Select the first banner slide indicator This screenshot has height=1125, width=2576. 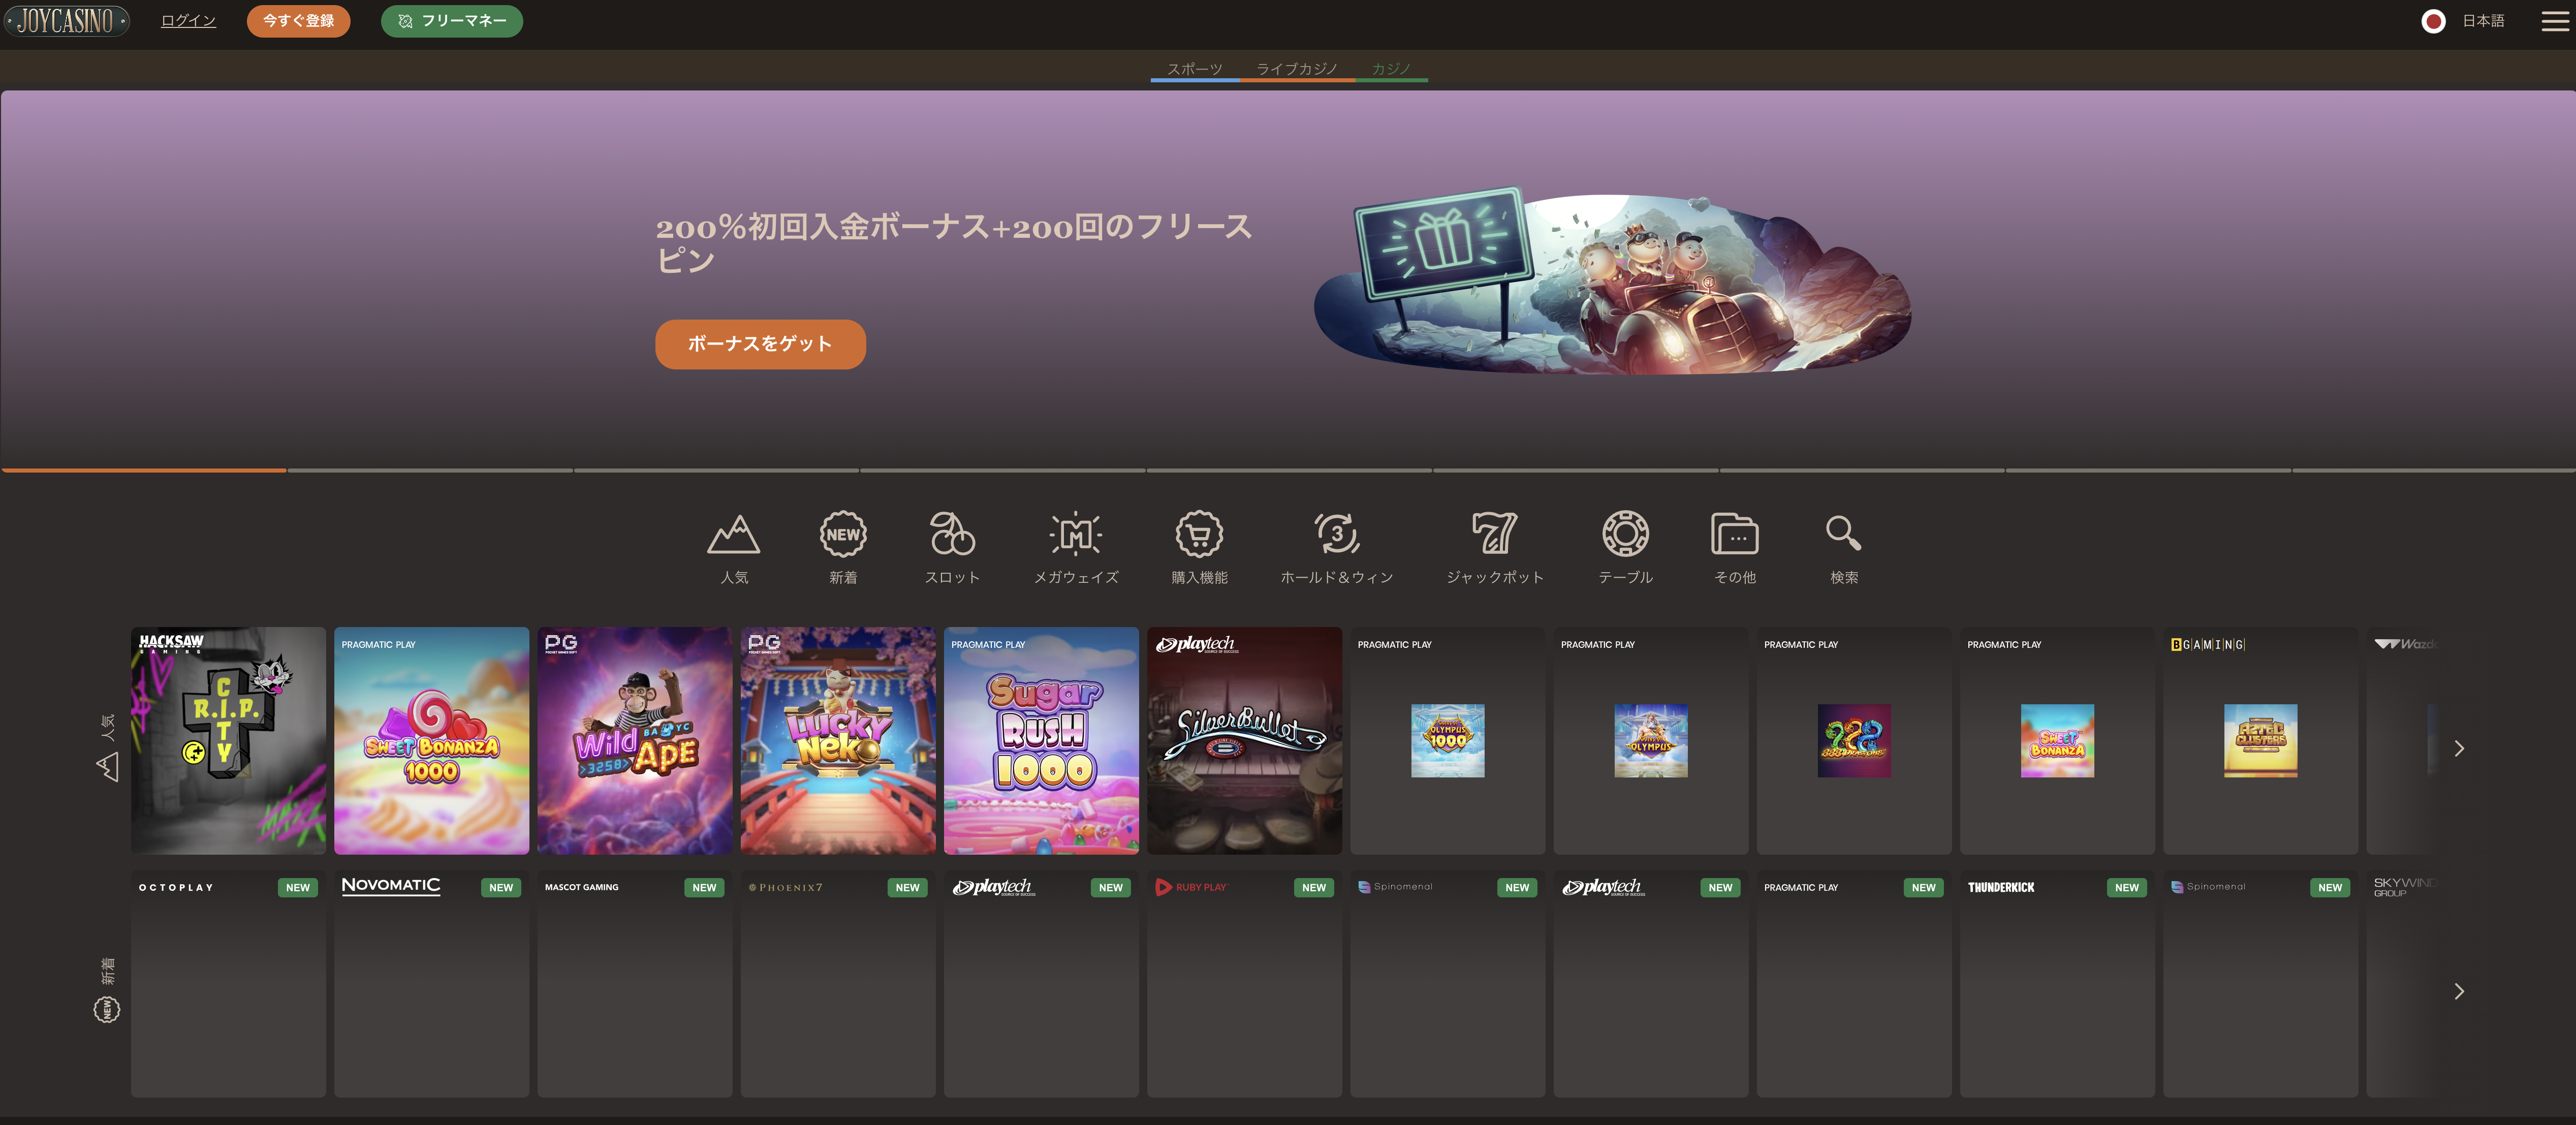click(x=144, y=470)
